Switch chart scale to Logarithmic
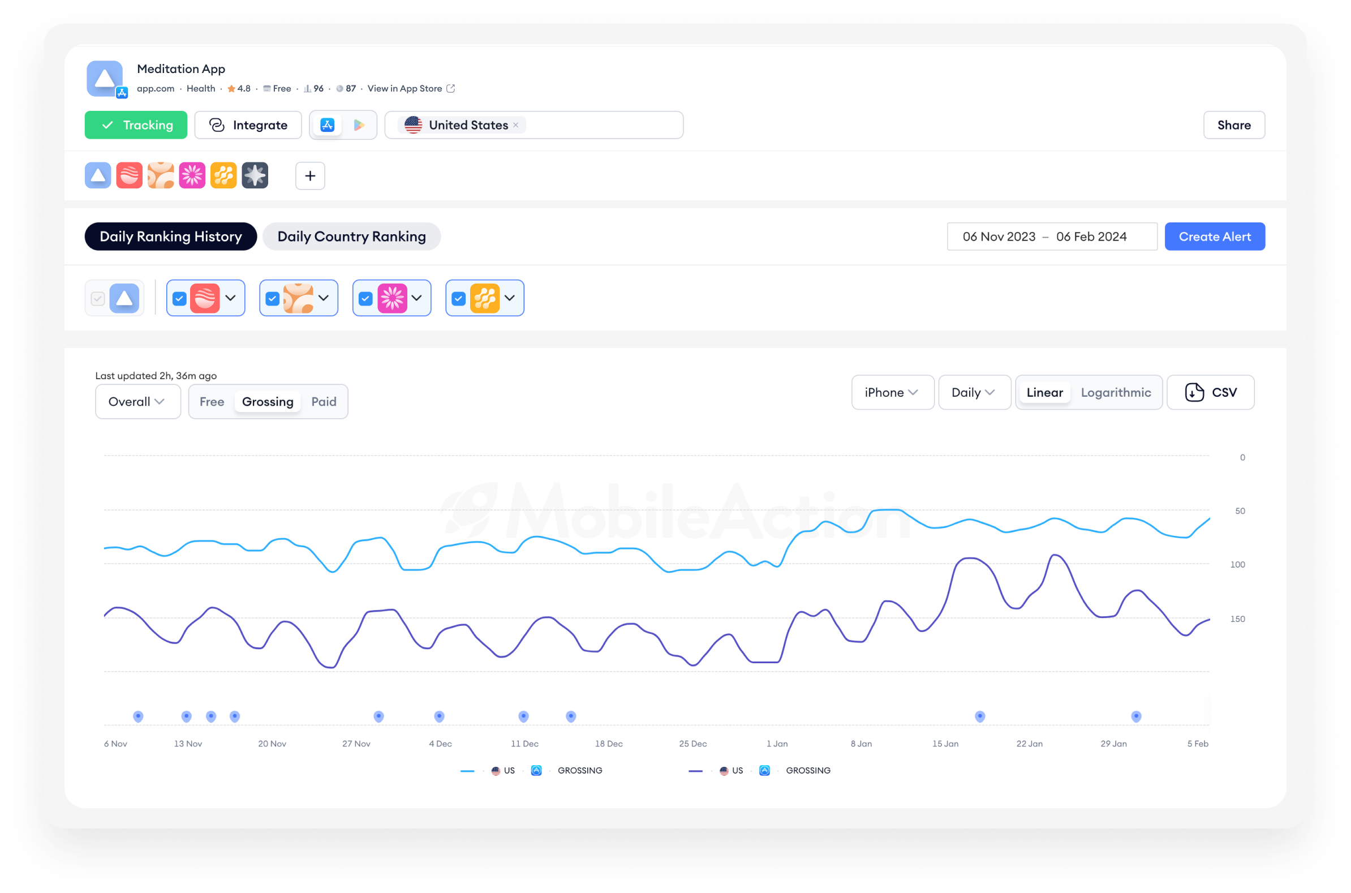 click(1116, 392)
